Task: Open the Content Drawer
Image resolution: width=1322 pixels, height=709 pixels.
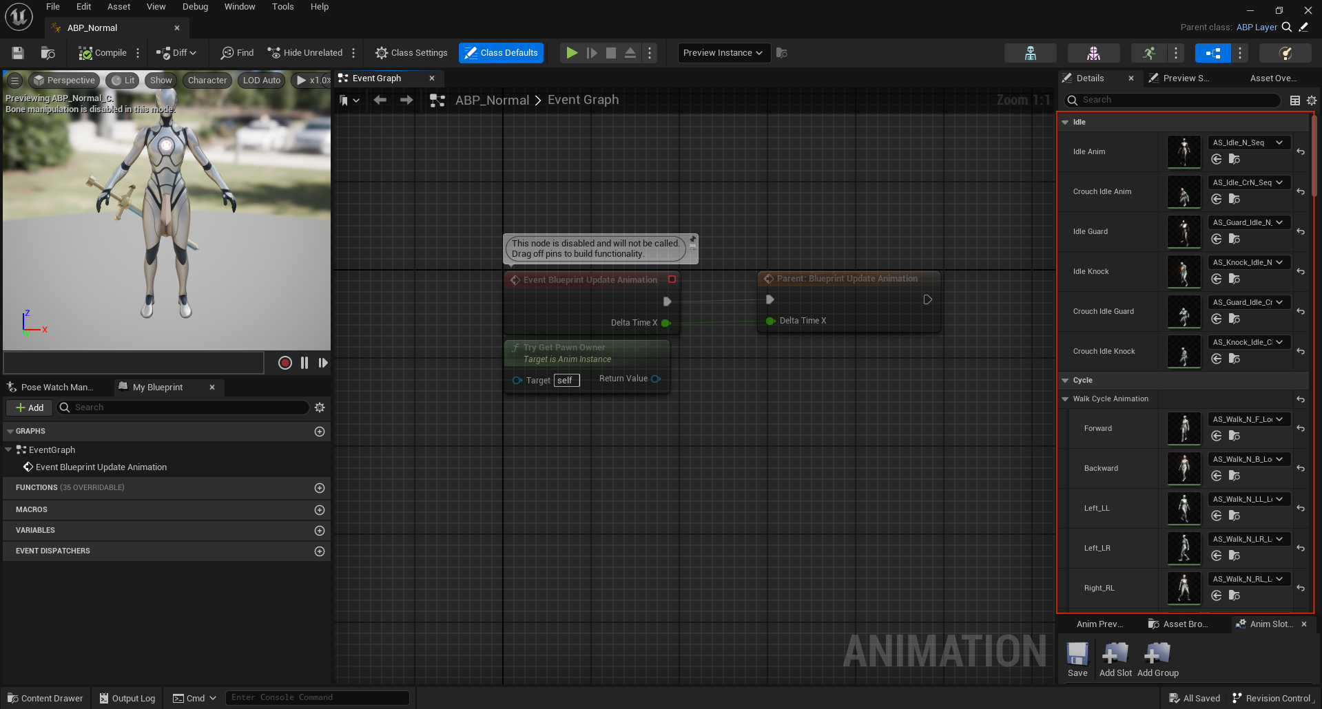Action: 45,698
